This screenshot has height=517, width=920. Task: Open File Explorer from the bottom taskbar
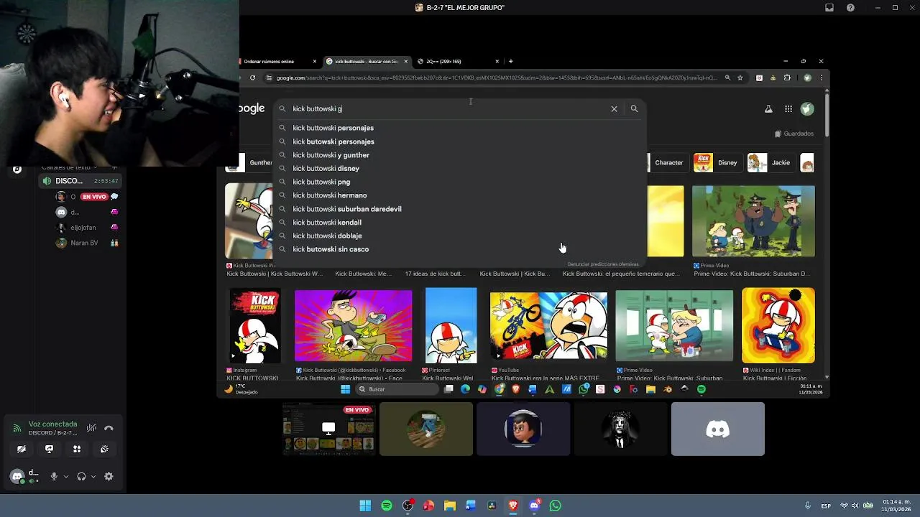450,506
